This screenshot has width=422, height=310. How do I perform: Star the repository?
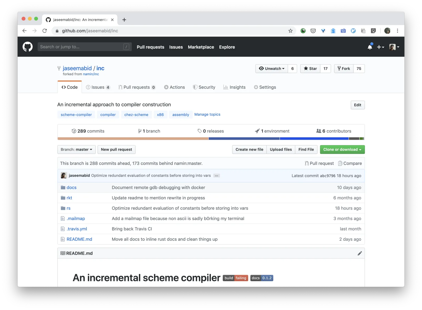click(310, 68)
